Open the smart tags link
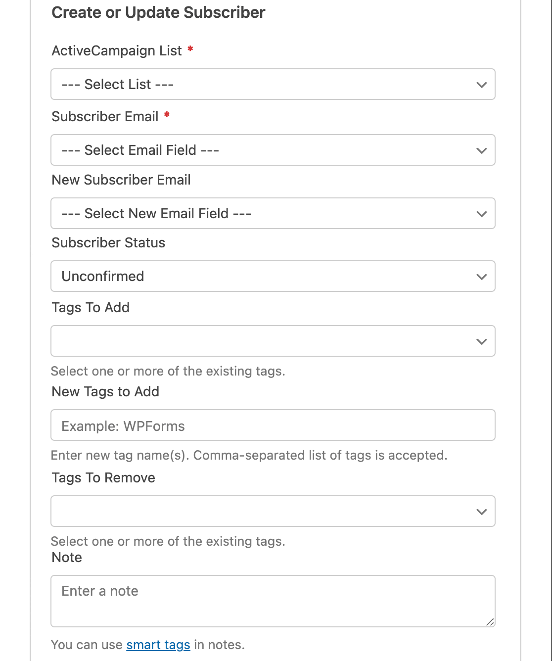Screen dimensions: 552x661 (x=158, y=645)
